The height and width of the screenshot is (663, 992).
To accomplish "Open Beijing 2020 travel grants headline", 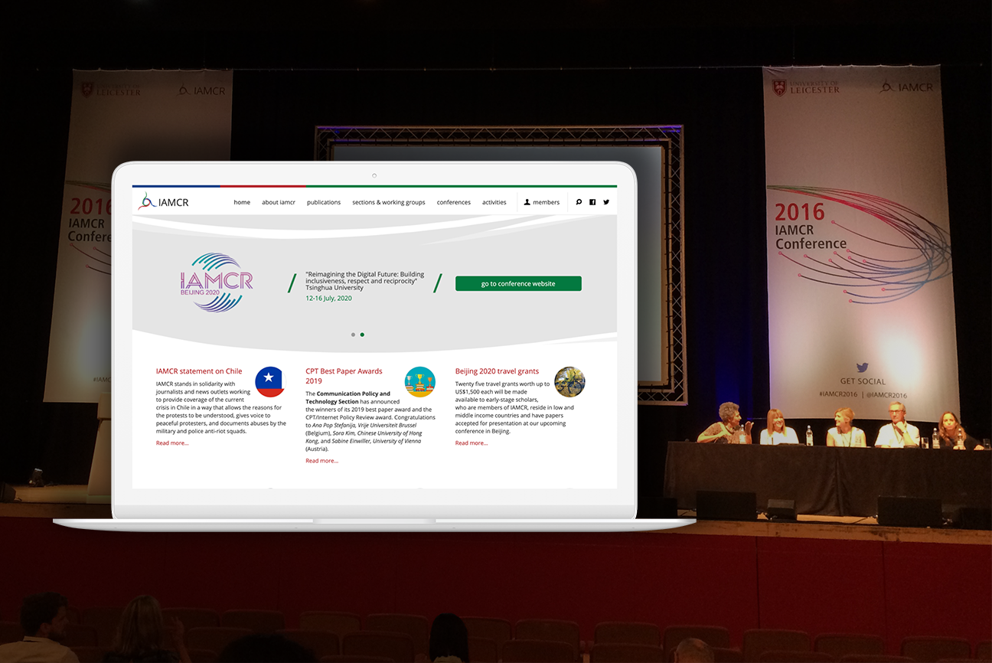I will click(x=497, y=371).
